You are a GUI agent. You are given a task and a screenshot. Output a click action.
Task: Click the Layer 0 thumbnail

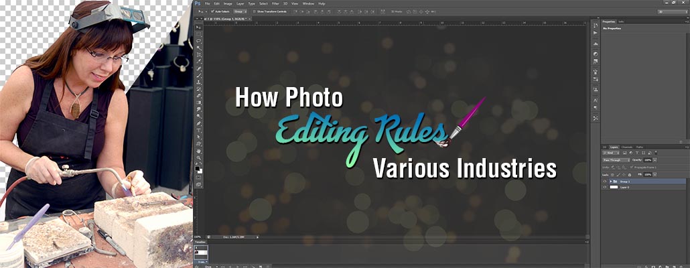[614, 187]
